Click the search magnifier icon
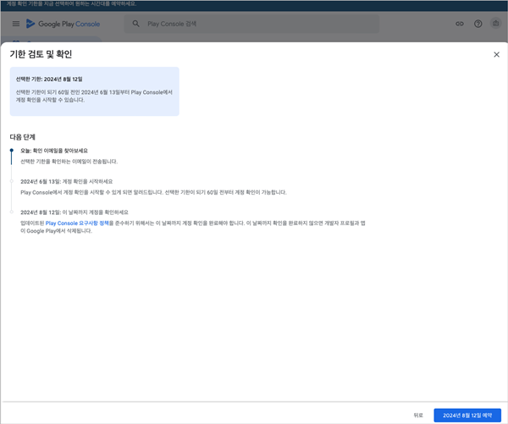The height and width of the screenshot is (424, 508). click(136, 24)
